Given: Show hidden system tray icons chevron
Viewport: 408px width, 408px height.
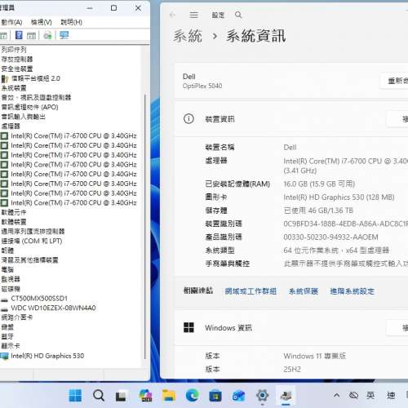Looking at the screenshot, I should pyautogui.click(x=336, y=395).
